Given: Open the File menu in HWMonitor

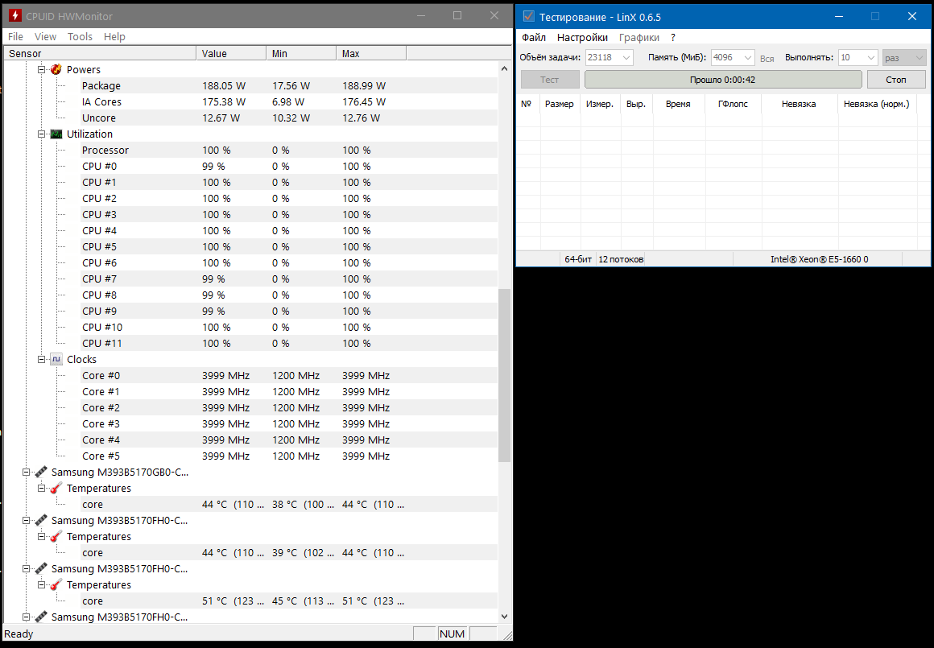Looking at the screenshot, I should (15, 36).
